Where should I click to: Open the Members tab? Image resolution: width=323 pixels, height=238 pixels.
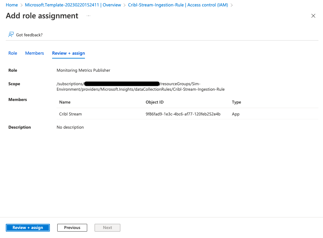(34, 53)
